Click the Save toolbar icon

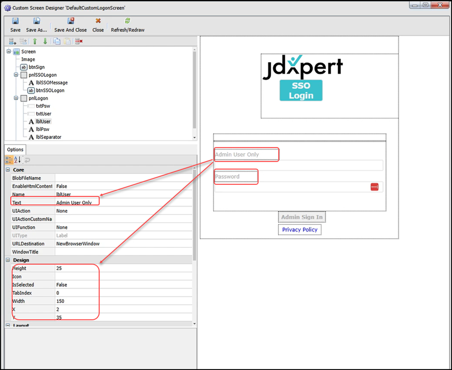click(x=15, y=21)
